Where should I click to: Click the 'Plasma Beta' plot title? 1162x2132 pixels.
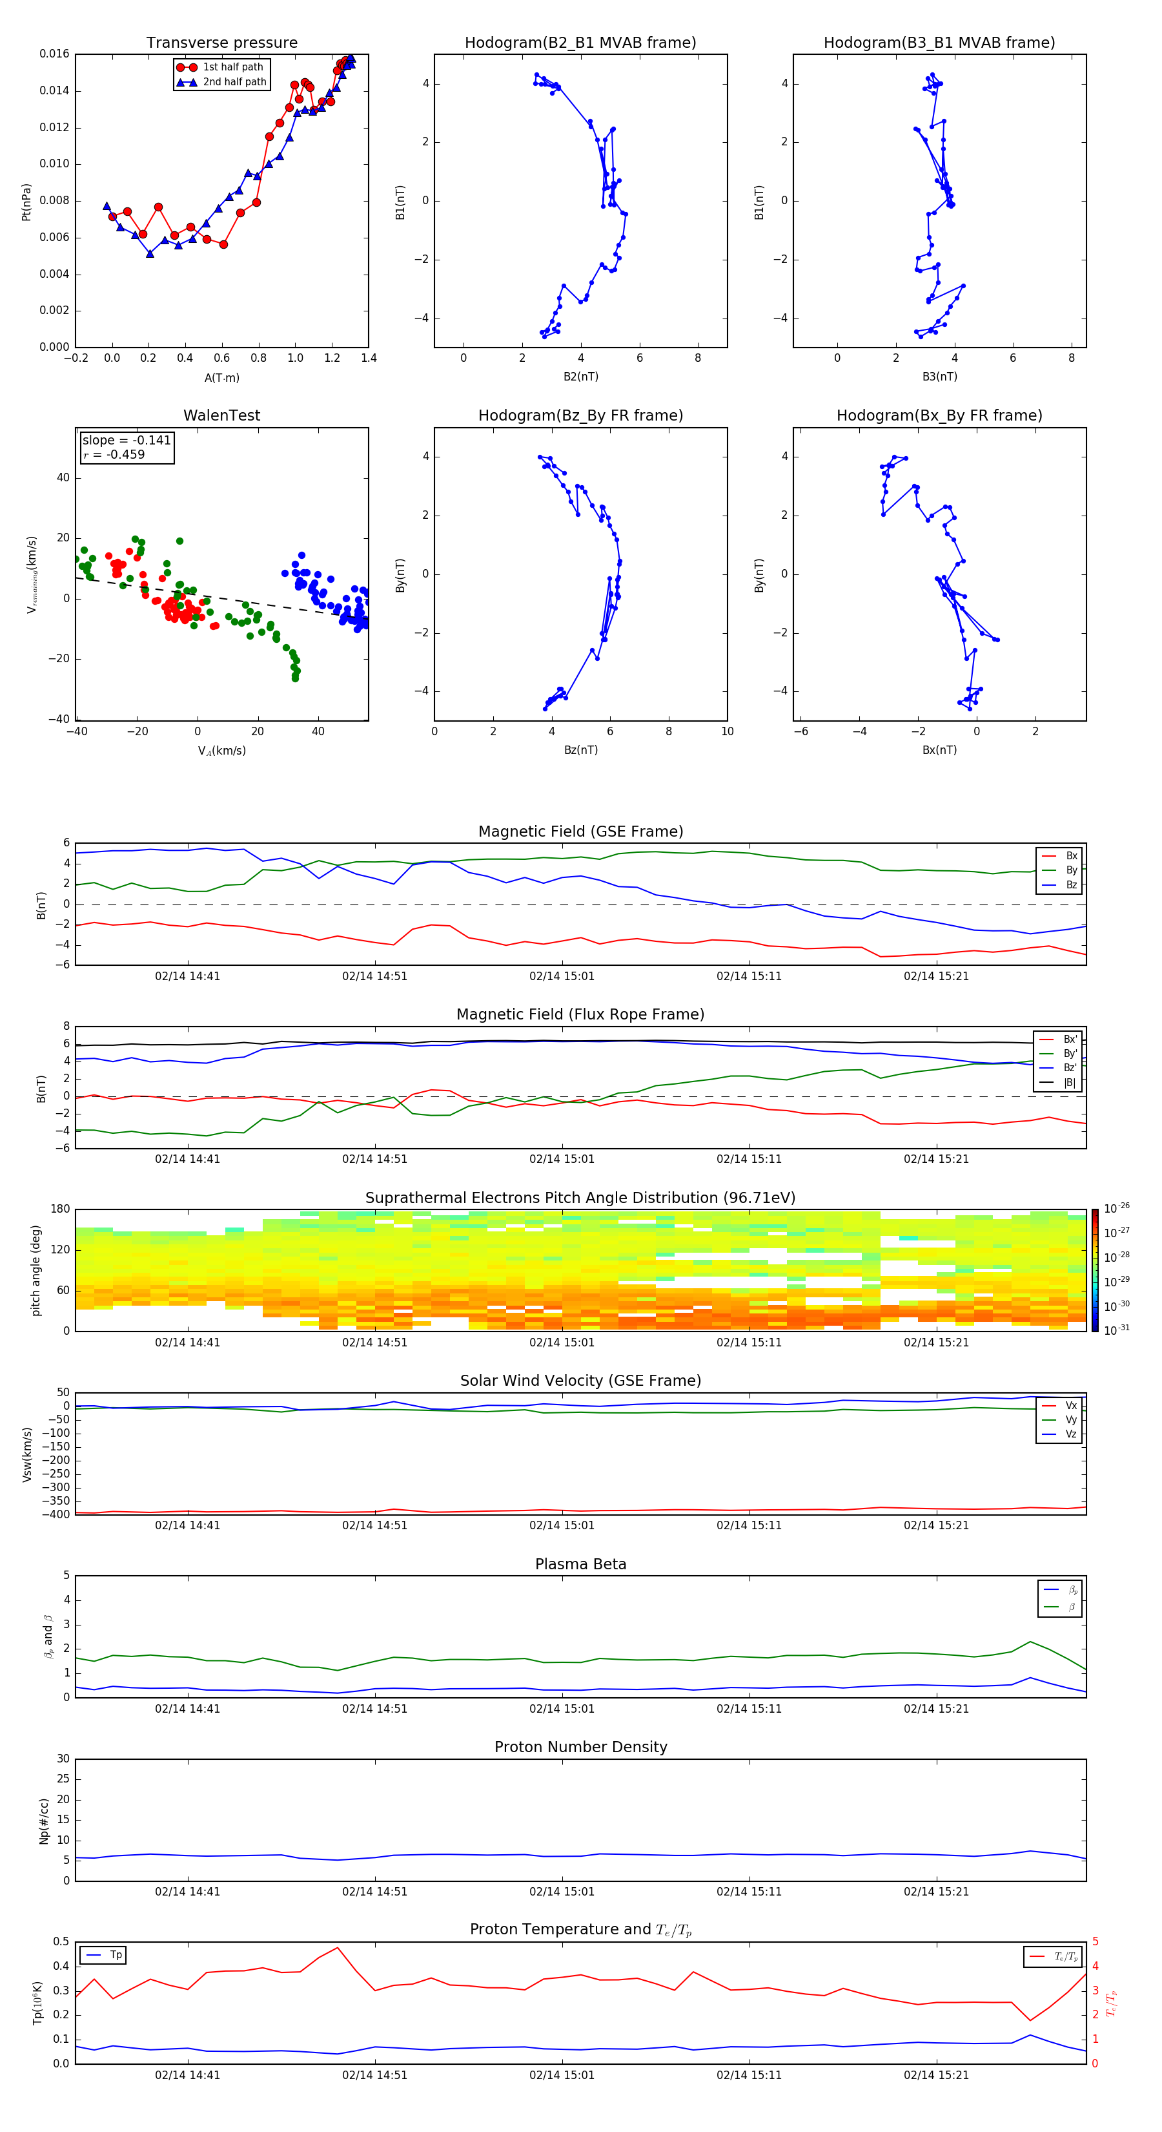coord(580,1565)
